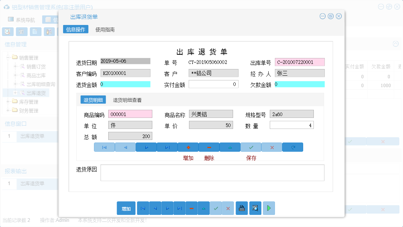Print the 出库退货单 form
This screenshot has height=227, width=403.
pos(242,208)
